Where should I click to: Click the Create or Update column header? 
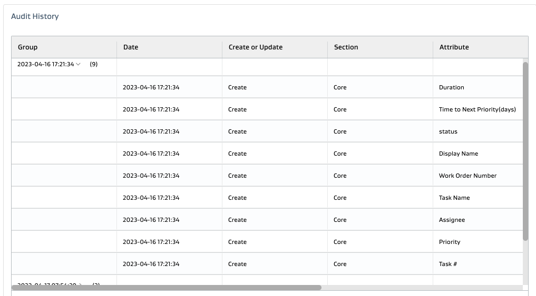click(256, 47)
